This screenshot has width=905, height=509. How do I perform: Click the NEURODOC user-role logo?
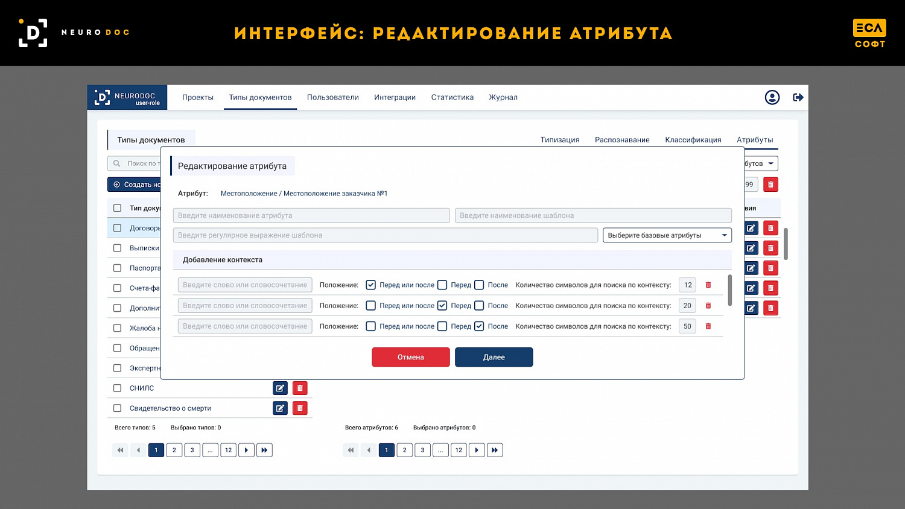click(x=127, y=98)
